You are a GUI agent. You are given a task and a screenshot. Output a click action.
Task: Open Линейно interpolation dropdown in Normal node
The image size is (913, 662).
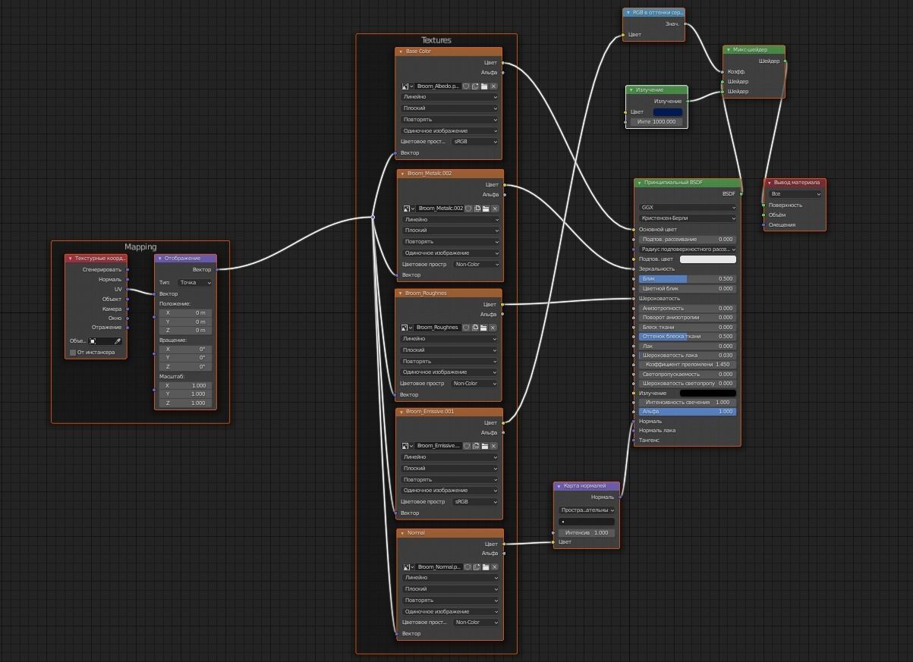[450, 578]
